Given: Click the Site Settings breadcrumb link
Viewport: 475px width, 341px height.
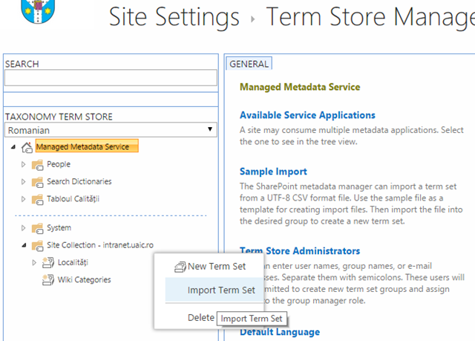Looking at the screenshot, I should (174, 16).
